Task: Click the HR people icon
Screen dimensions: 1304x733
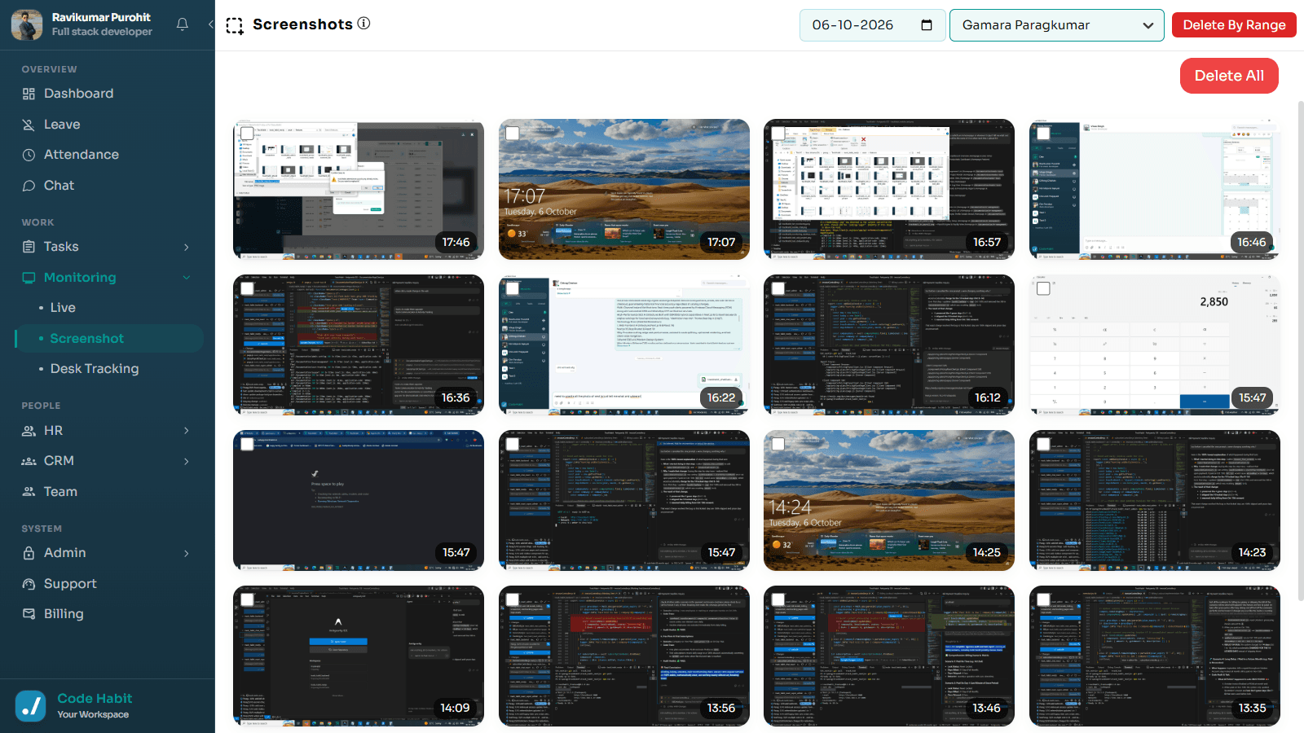Action: (x=29, y=431)
